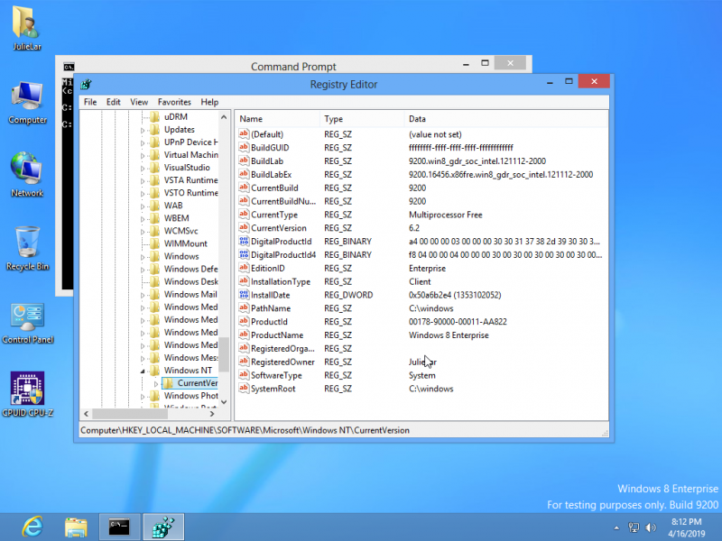722x541 pixels.
Task: Open the Edit menu
Action: (x=114, y=102)
